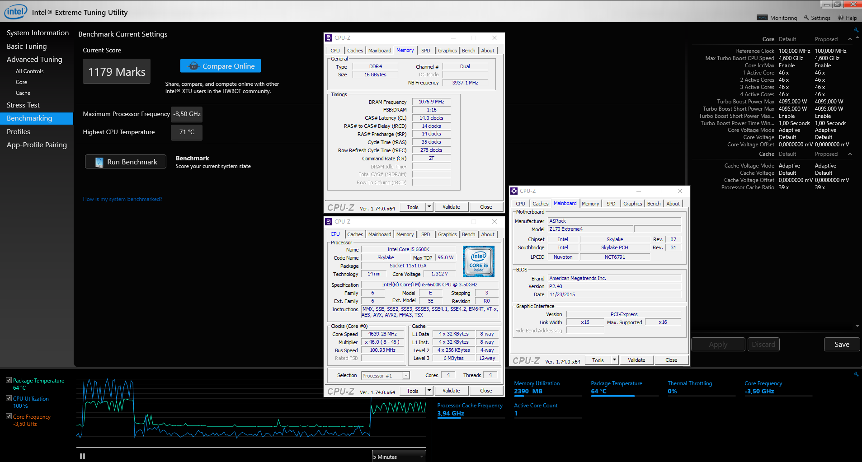Select All Controls under Advanced Tuning
The image size is (862, 462).
tap(29, 71)
